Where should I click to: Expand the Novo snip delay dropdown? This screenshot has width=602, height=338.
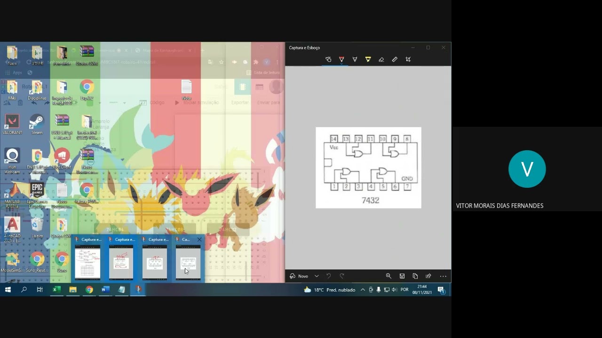click(x=317, y=276)
